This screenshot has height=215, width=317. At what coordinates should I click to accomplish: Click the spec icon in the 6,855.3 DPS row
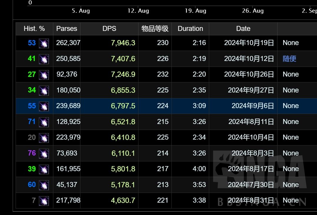44,90
